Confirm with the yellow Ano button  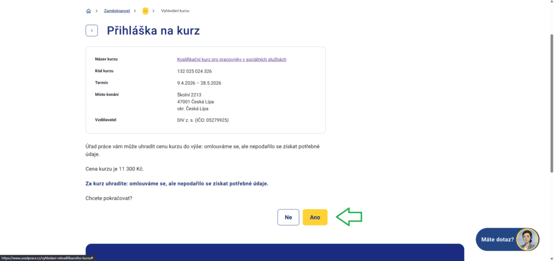pyautogui.click(x=315, y=217)
